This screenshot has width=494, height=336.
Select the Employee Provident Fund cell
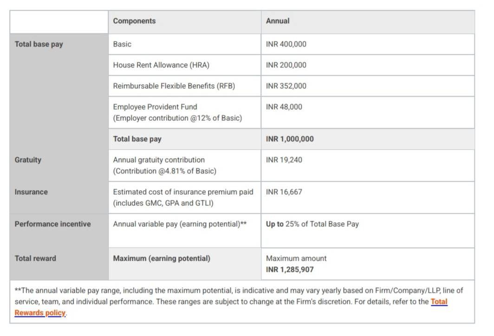click(x=185, y=112)
